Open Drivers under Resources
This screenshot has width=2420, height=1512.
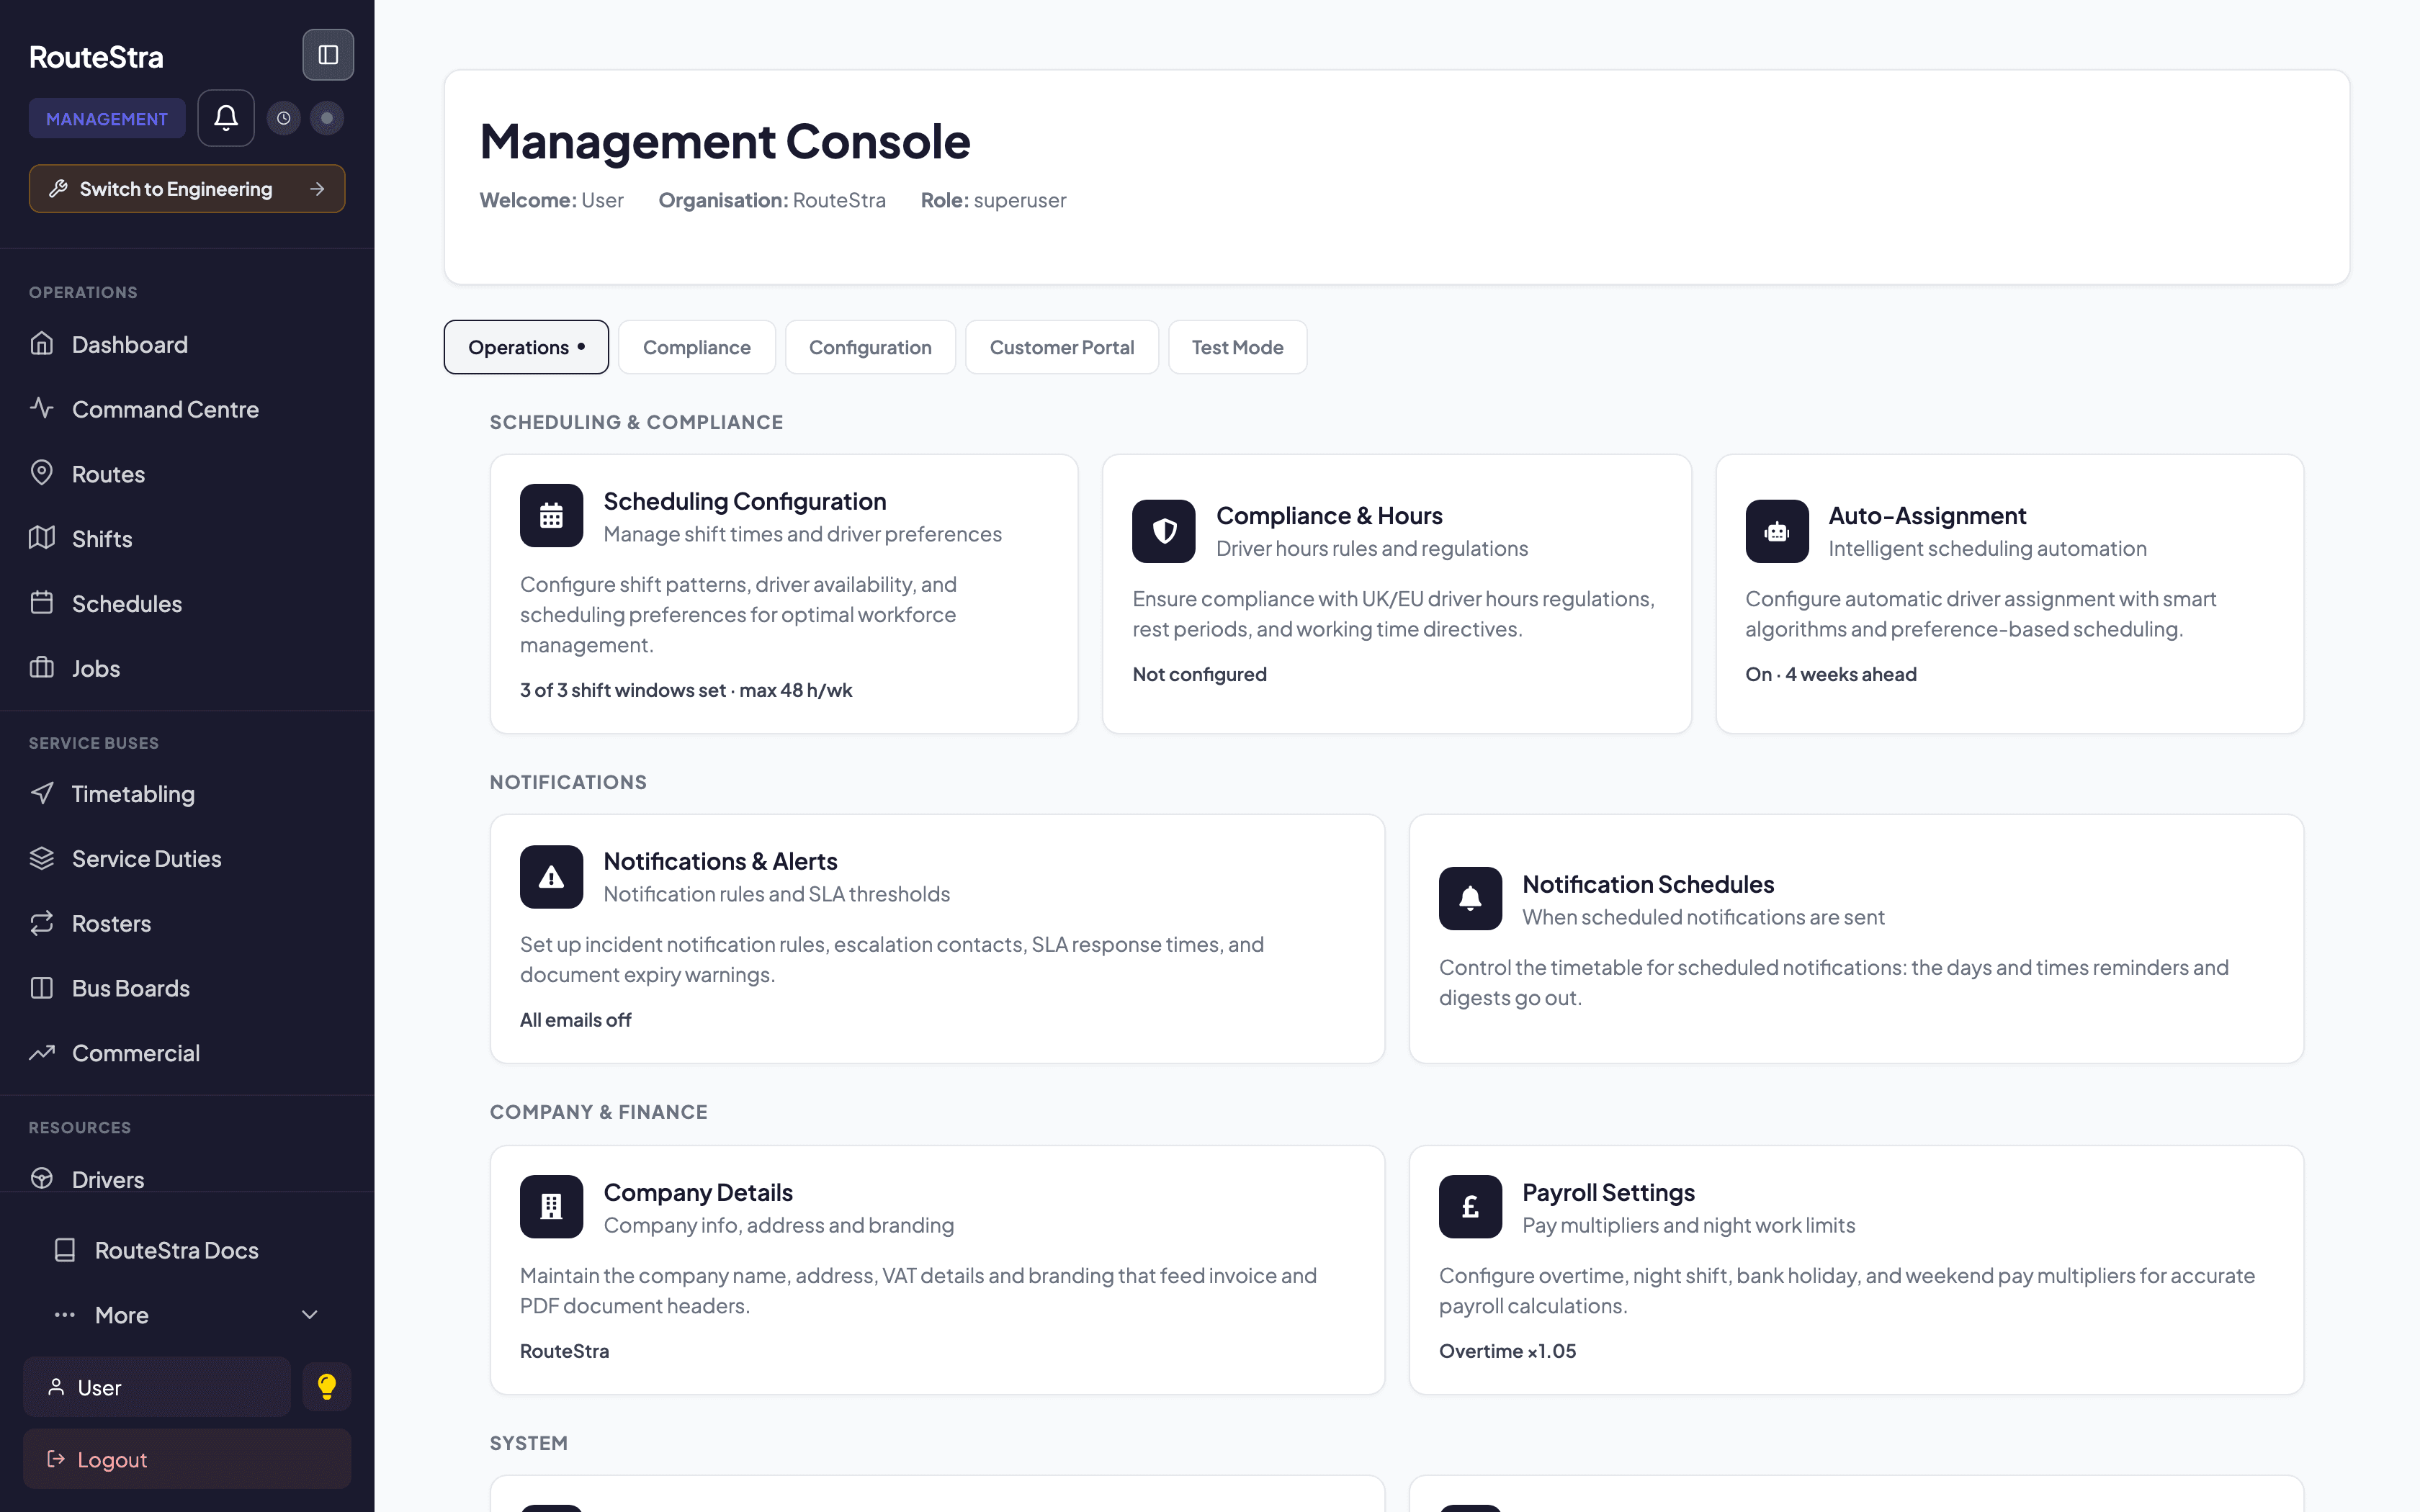click(x=187, y=1179)
